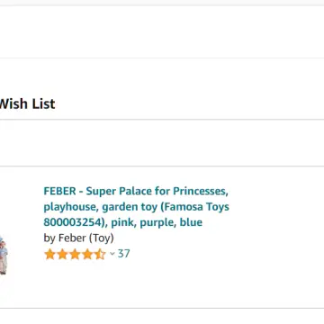Expand the rating breakdown chevron beside stars
Screen dimensions: 324x324
(x=112, y=254)
